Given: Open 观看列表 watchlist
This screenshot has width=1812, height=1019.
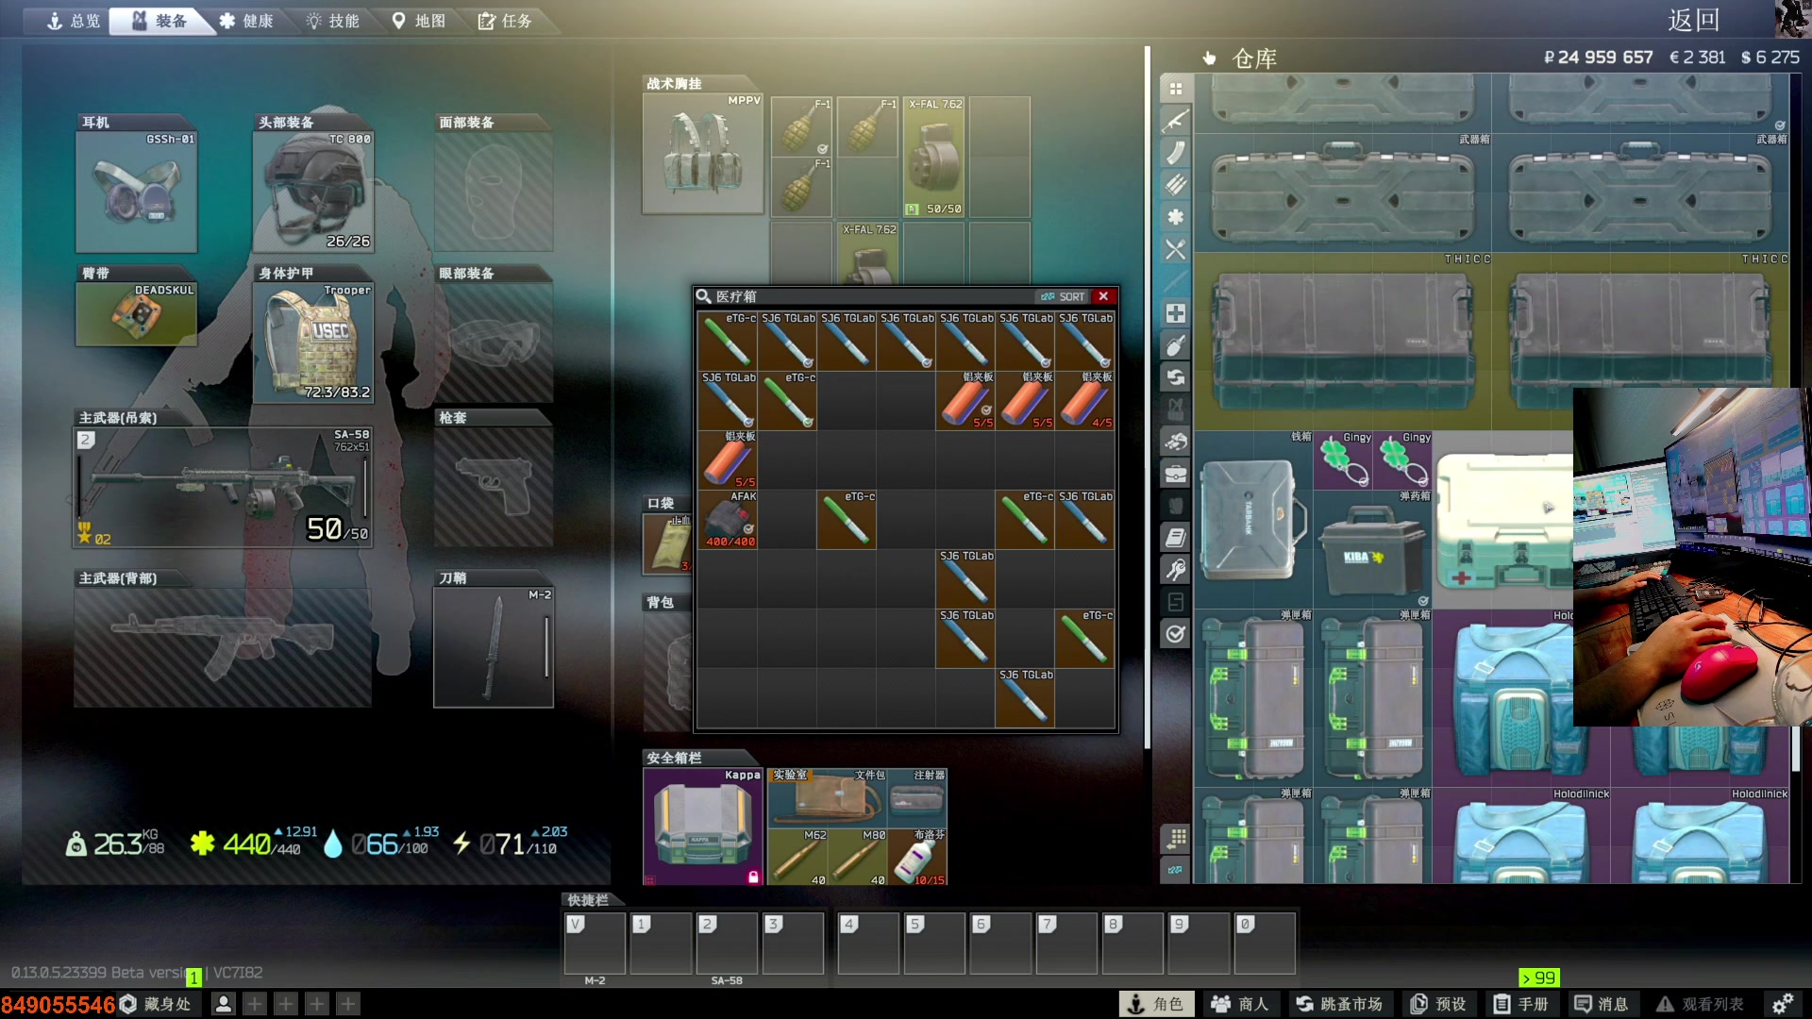Looking at the screenshot, I should coord(1701,1004).
